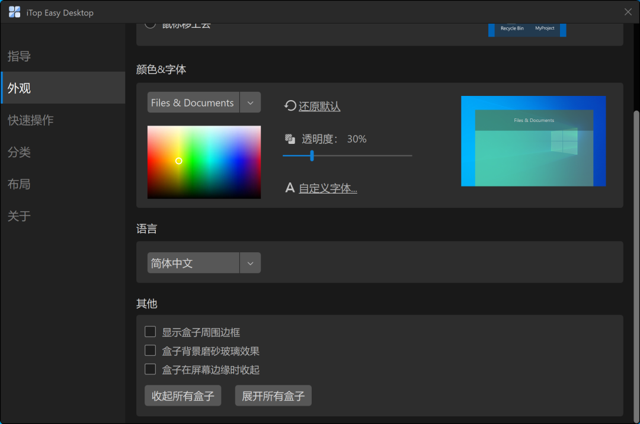Click the Files & Documents preview thumbnail
This screenshot has height=424, width=640.
[533, 141]
